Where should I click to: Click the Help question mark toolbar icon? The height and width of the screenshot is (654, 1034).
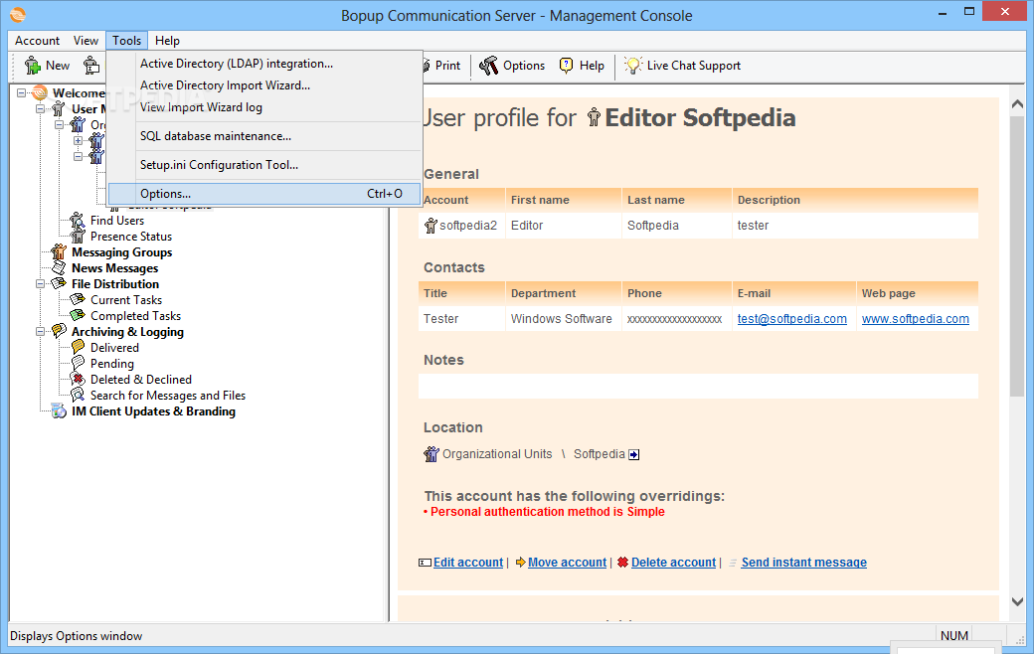pos(566,66)
